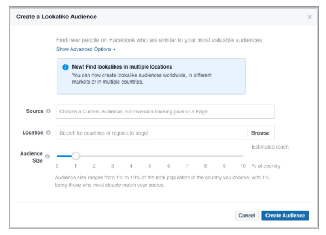Close the Lookalike Audience dialog
The height and width of the screenshot is (235, 326).
pyautogui.click(x=310, y=17)
